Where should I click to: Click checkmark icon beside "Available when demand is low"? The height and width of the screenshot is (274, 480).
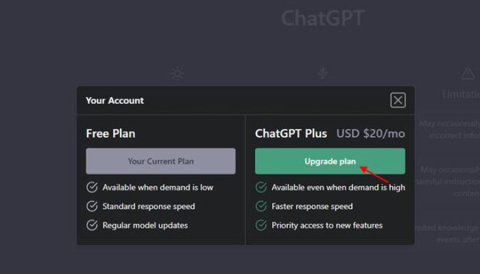92,188
